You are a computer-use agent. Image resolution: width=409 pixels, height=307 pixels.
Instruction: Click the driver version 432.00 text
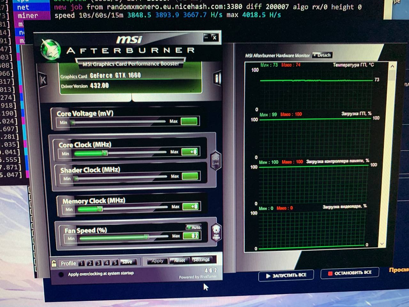(x=99, y=86)
